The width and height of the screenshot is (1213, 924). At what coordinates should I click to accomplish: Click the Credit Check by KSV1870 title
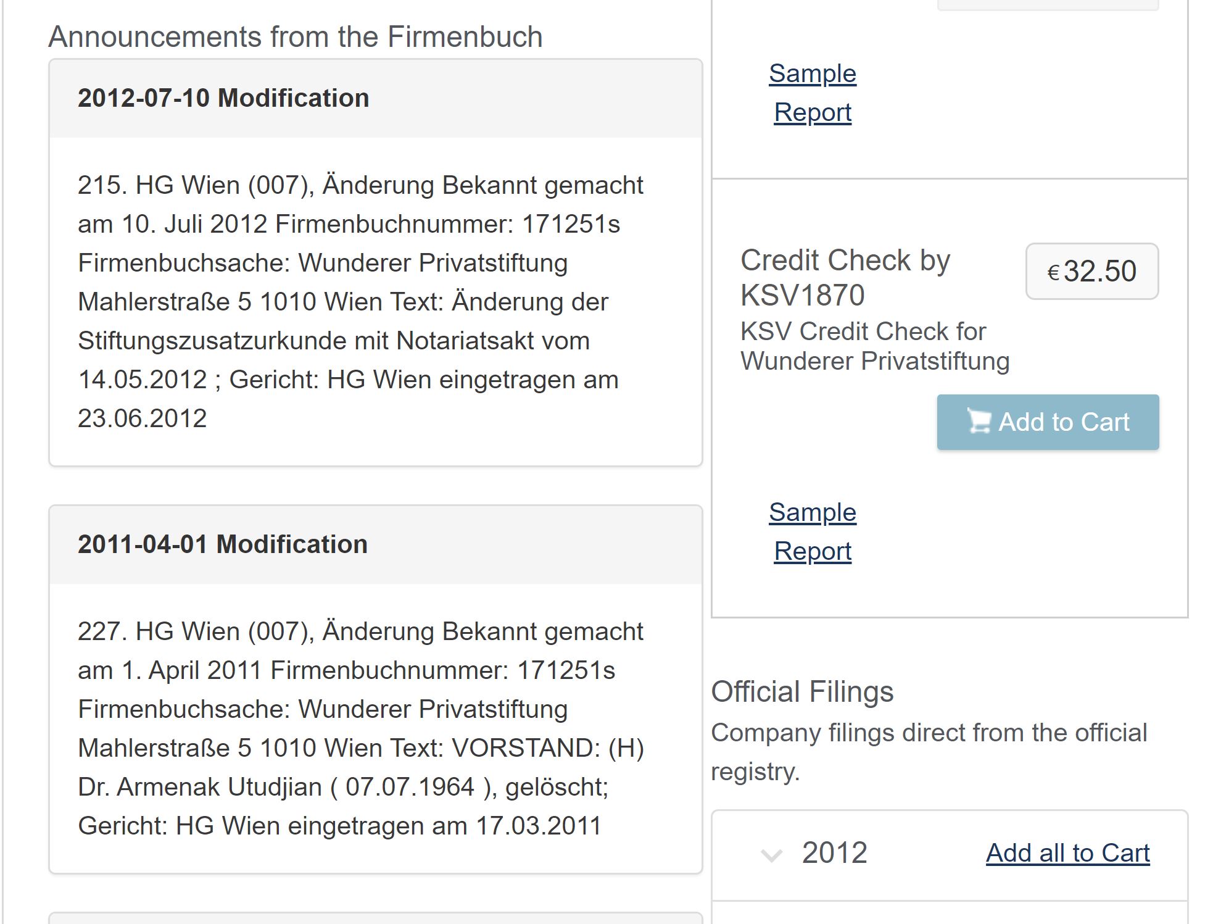(x=845, y=277)
